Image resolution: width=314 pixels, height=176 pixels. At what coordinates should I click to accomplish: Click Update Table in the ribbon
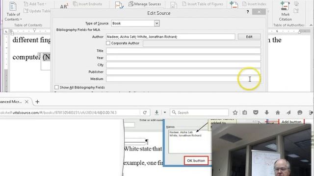37,11
